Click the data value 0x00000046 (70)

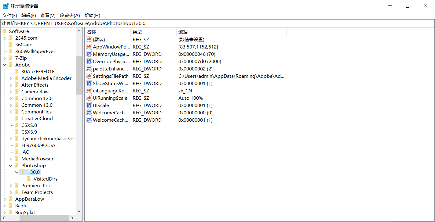[197, 54]
